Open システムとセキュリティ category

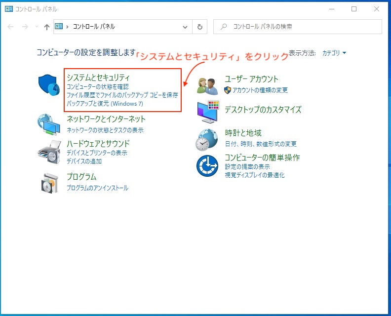coord(98,78)
